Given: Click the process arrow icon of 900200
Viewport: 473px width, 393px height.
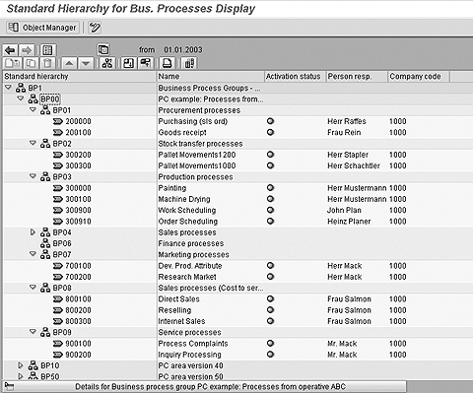Looking at the screenshot, I should coord(58,355).
